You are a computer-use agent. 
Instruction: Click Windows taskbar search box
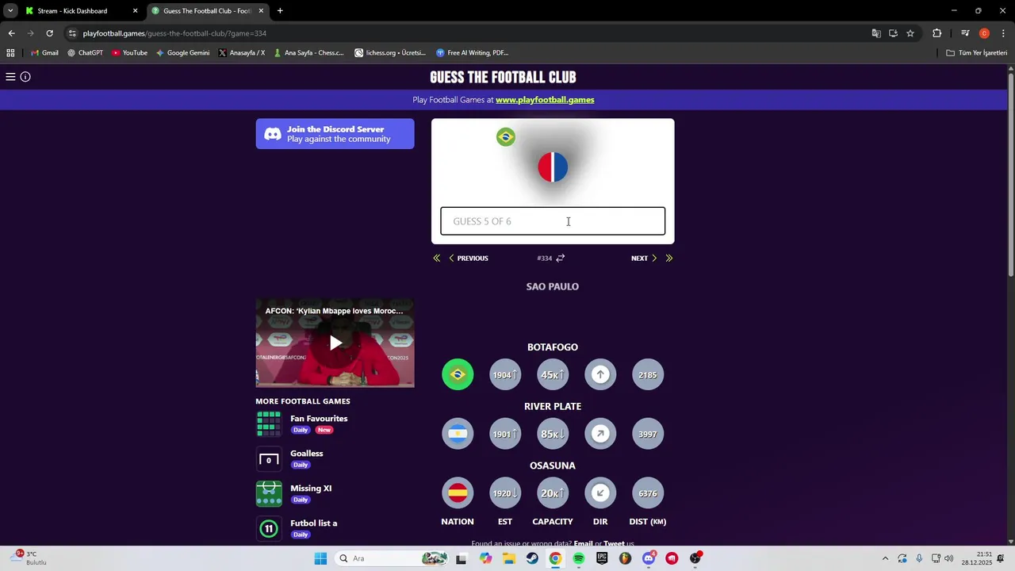[393, 558]
